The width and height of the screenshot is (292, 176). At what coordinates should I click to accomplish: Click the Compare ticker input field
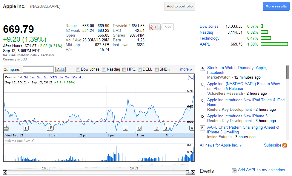(38, 70)
